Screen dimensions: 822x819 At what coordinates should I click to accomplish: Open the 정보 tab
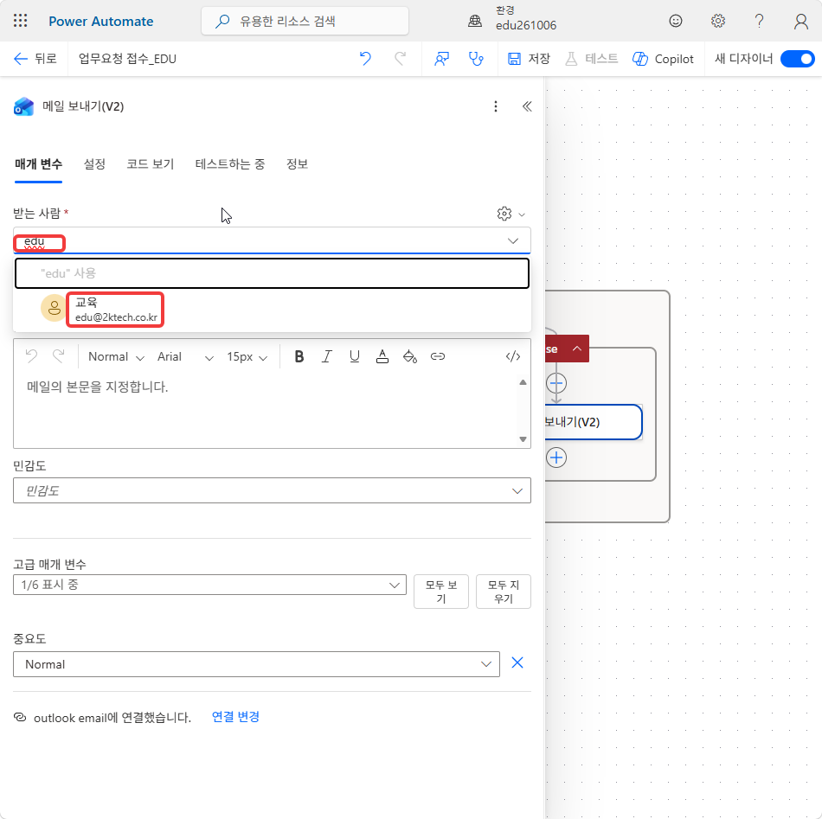(x=297, y=164)
